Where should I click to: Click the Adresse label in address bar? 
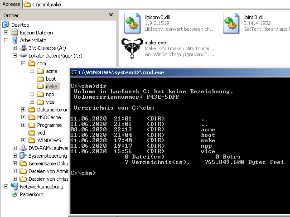click(x=11, y=4)
